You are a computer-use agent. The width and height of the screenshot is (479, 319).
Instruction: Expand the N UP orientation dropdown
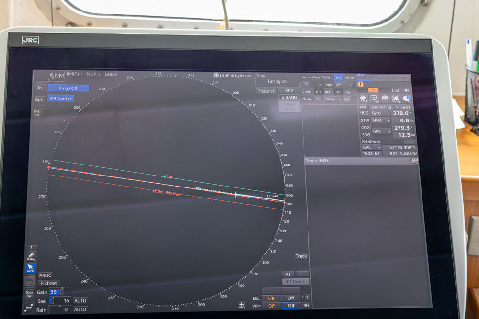click(x=93, y=74)
